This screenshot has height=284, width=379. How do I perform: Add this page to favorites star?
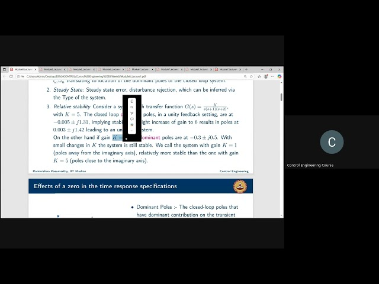pos(251,76)
